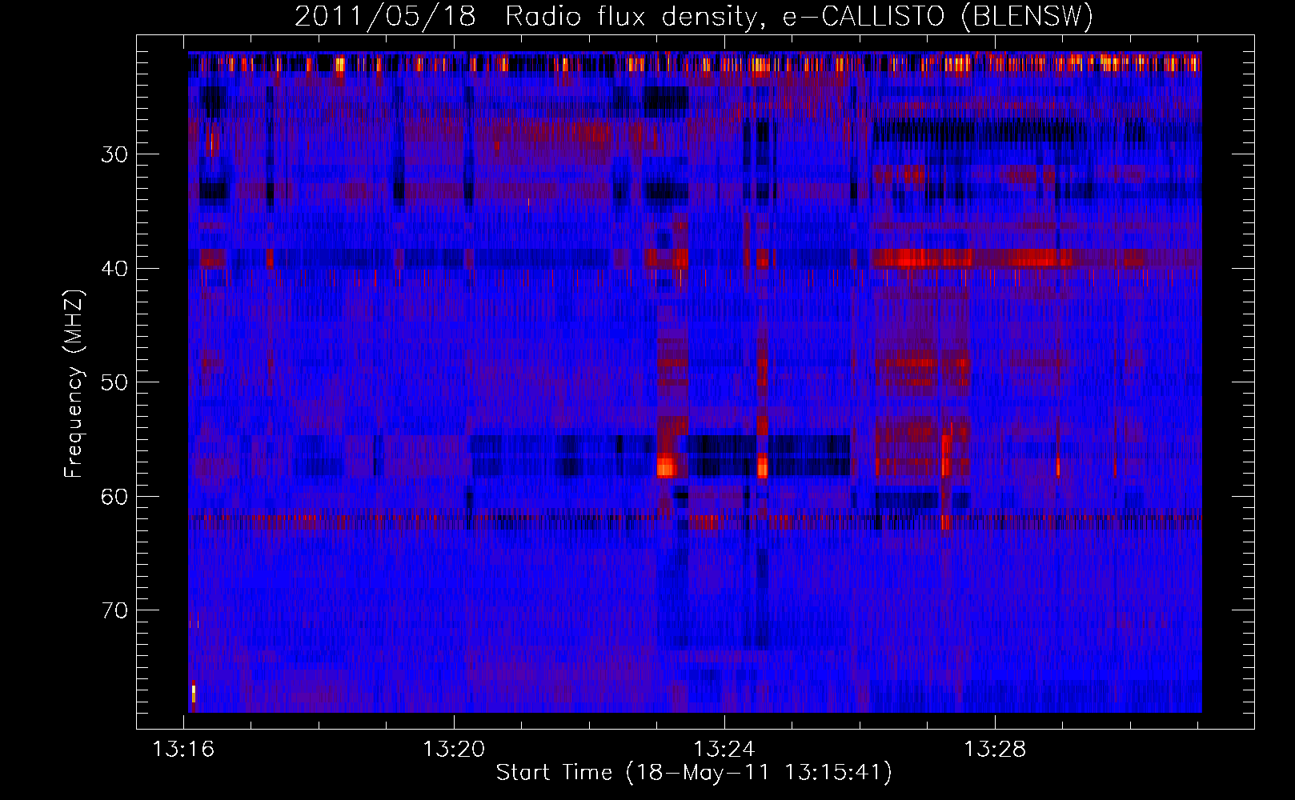This screenshot has width=1295, height=800.
Task: Click the plot title '2011/05/18 Radio flux density'
Action: tap(525, 16)
